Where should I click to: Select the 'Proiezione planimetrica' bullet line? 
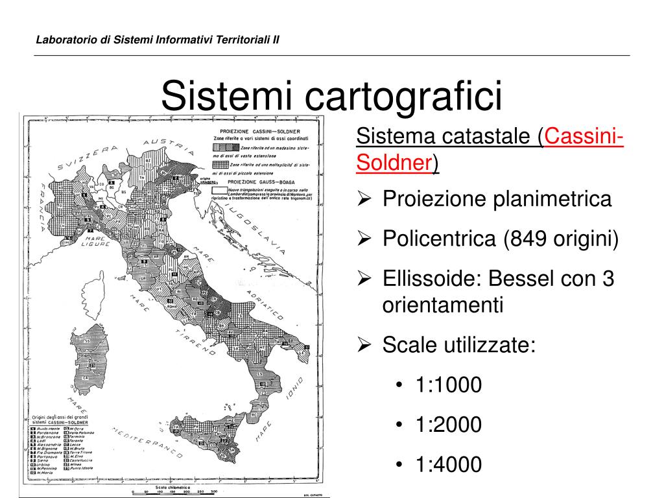pyautogui.click(x=497, y=198)
